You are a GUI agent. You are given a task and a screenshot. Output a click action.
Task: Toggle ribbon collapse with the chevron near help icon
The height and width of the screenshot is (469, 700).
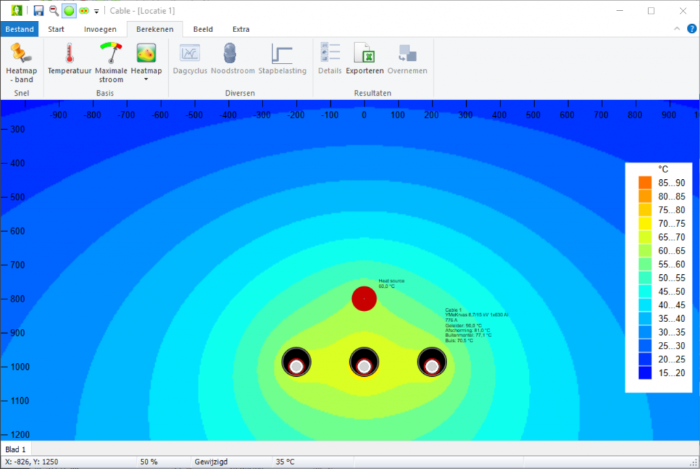pos(677,29)
